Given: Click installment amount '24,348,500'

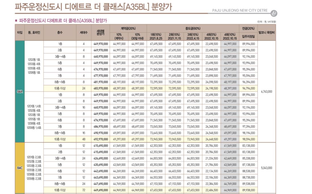Looking at the screenshot, I should [x=212, y=127].
